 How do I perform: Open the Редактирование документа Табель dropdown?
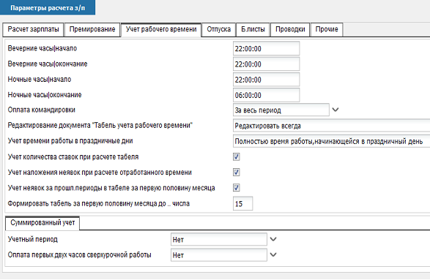pyautogui.click(x=331, y=126)
